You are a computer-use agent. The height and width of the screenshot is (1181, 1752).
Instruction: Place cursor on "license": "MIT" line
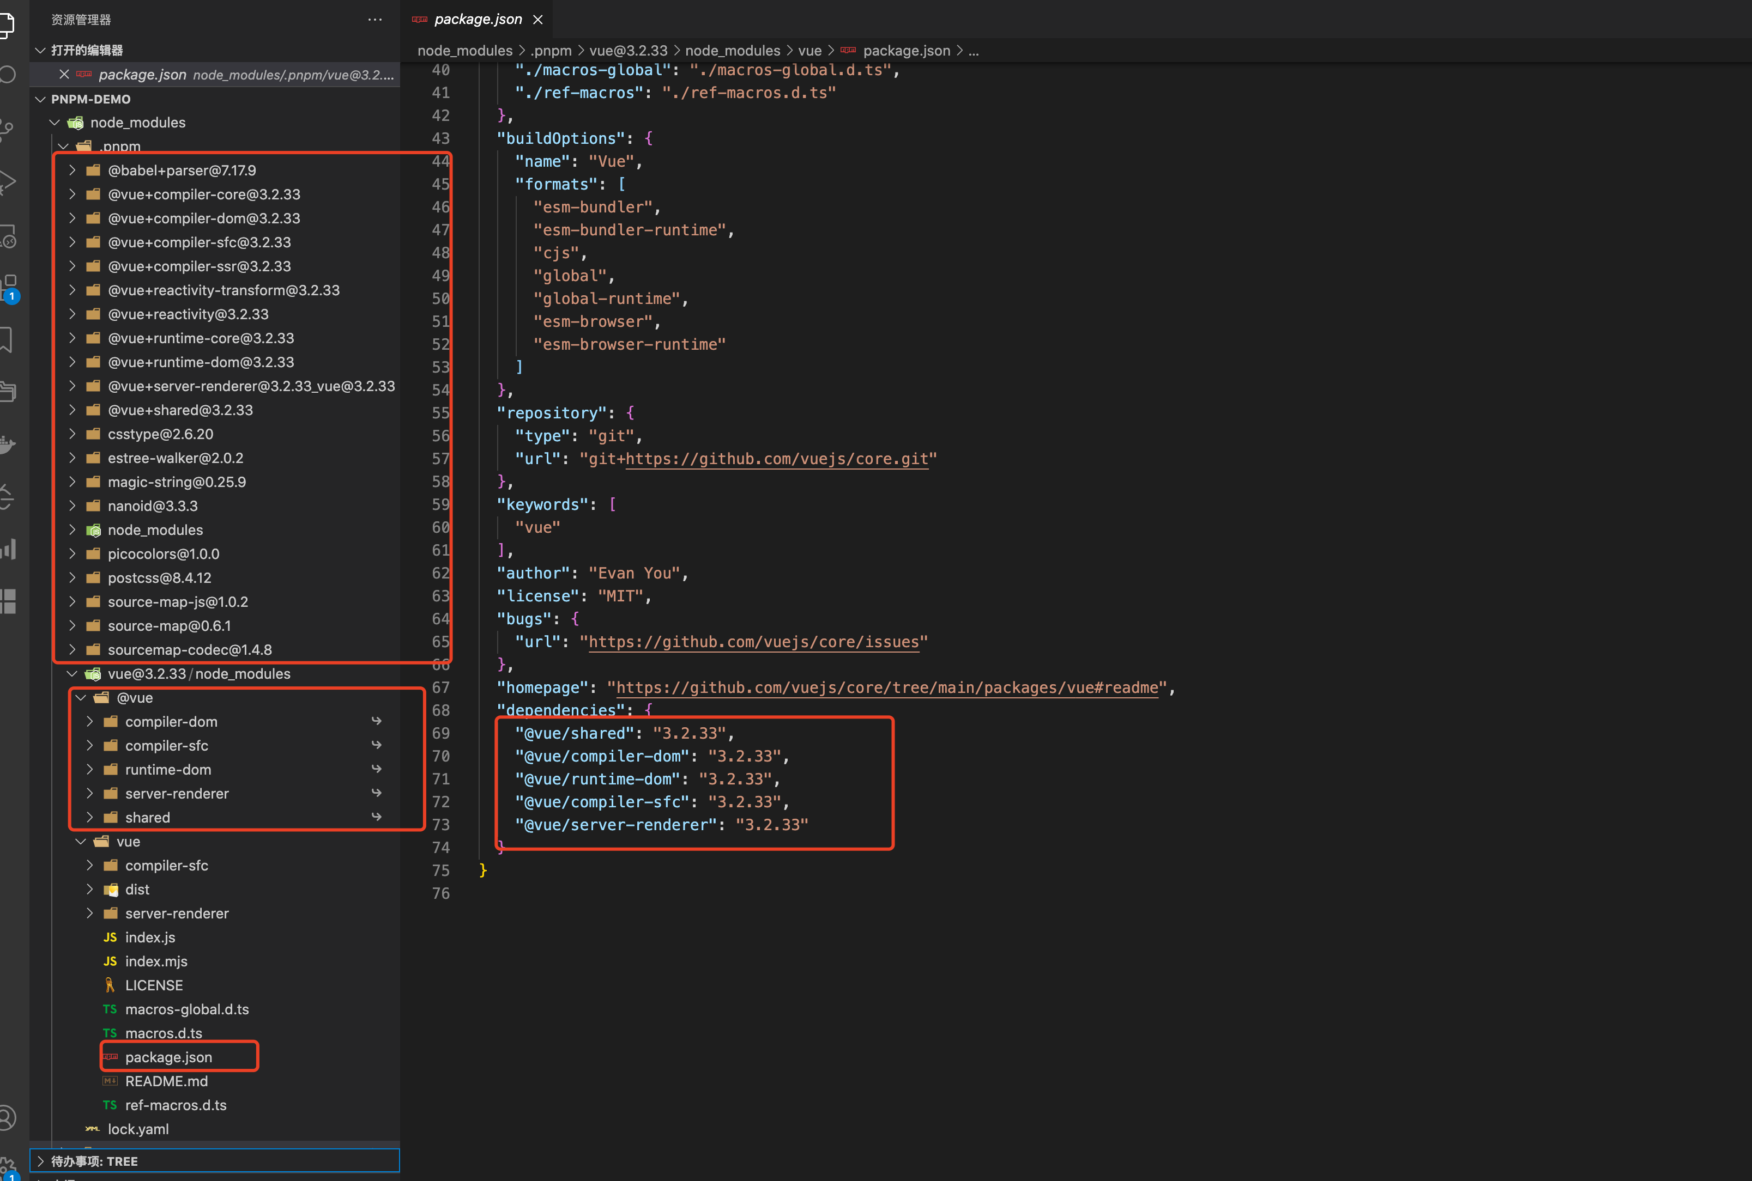(x=573, y=596)
